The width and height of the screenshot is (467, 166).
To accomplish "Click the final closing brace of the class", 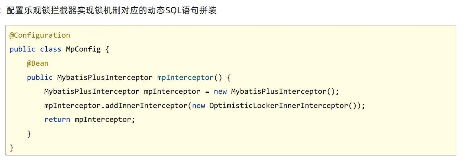I will click(x=12, y=148).
